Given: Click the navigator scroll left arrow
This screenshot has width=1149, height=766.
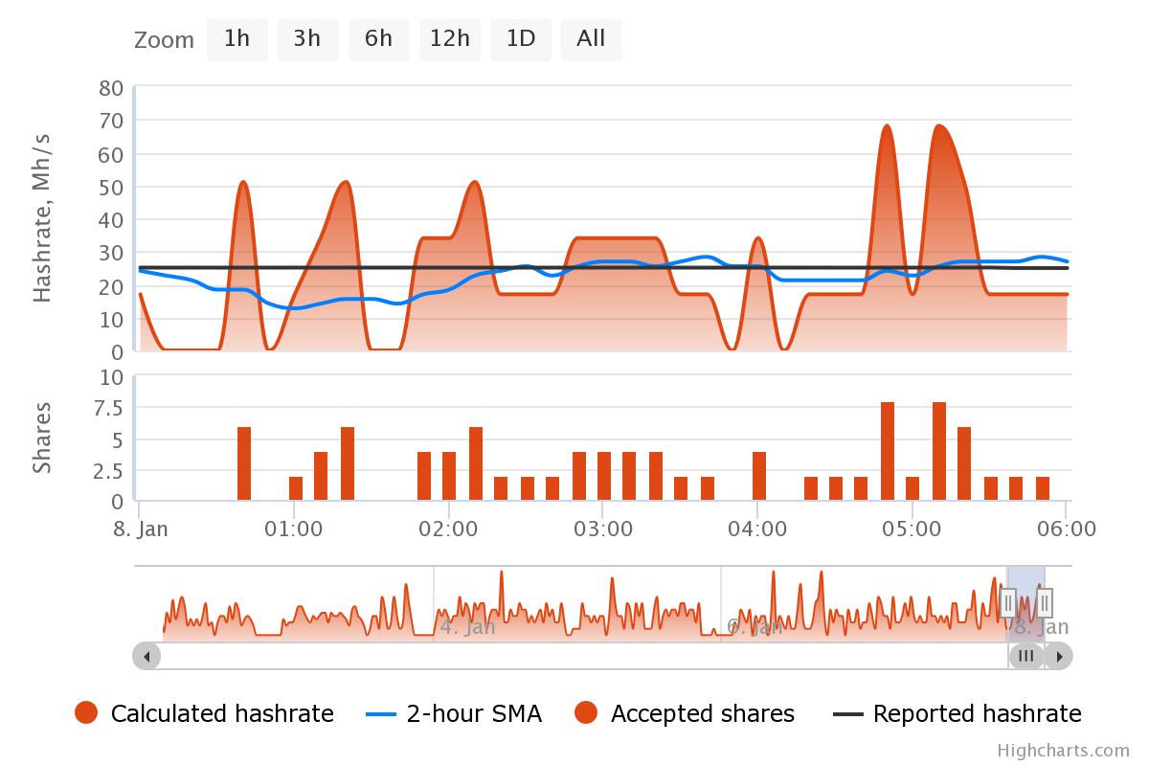Looking at the screenshot, I should (x=146, y=656).
